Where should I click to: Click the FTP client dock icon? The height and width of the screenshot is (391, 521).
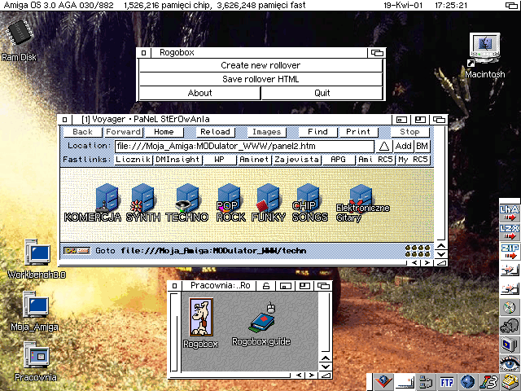pyautogui.click(x=447, y=382)
